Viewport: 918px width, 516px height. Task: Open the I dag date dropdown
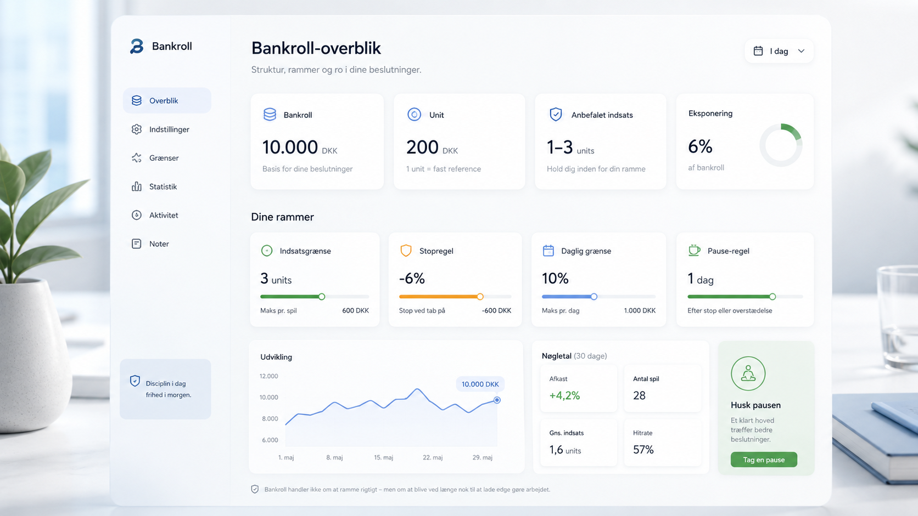(779, 51)
